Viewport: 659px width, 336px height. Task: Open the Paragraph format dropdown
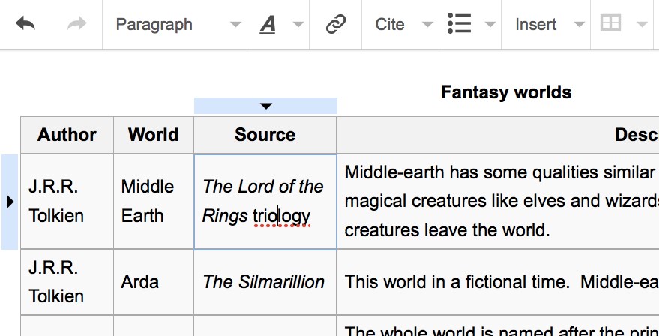175,25
